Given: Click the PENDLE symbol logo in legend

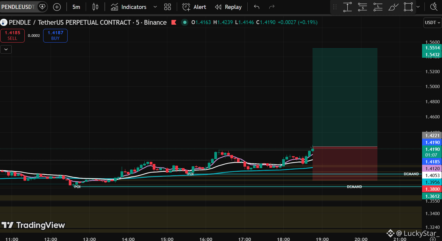Looking at the screenshot, I should (4, 22).
